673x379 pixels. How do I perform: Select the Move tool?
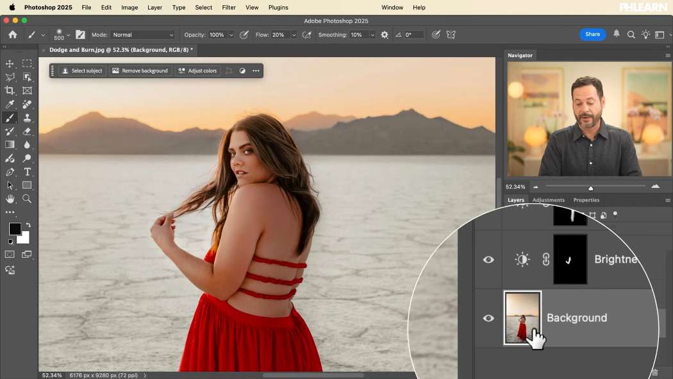10,63
